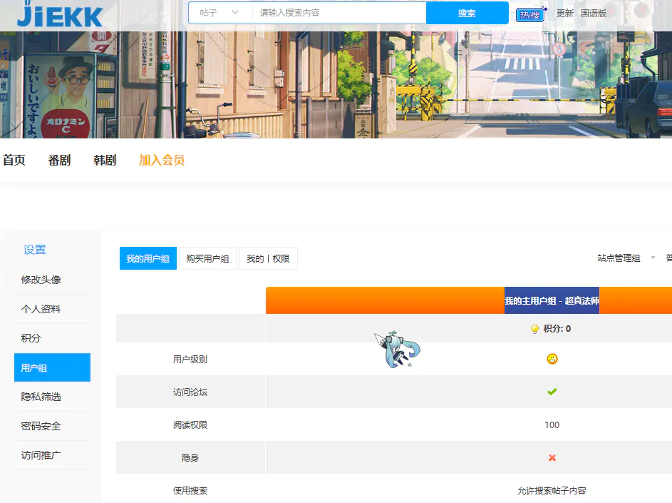Click the 积分: 0 text
Viewport: 672px width, 503px height.
coord(557,329)
